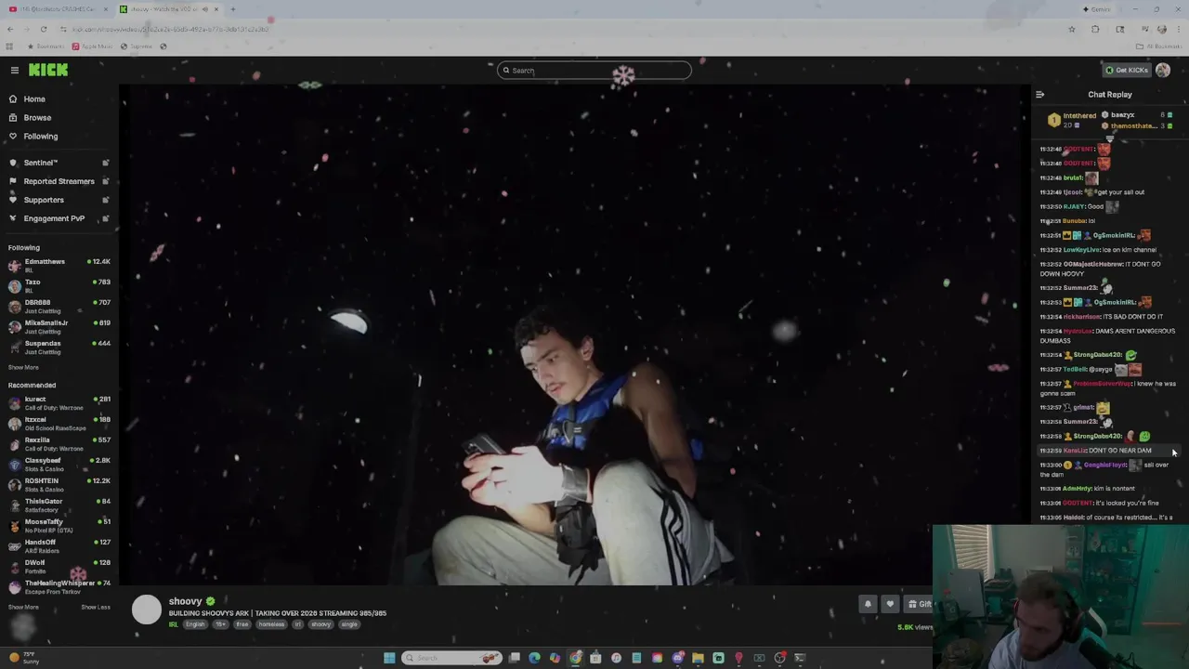The image size is (1189, 669).
Task: Open the weather widget on the taskbar
Action: pos(25,658)
